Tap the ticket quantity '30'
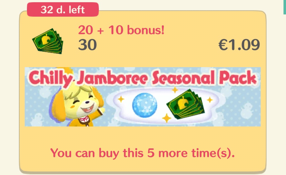Screen dimensions: 286x175 (x=87, y=45)
